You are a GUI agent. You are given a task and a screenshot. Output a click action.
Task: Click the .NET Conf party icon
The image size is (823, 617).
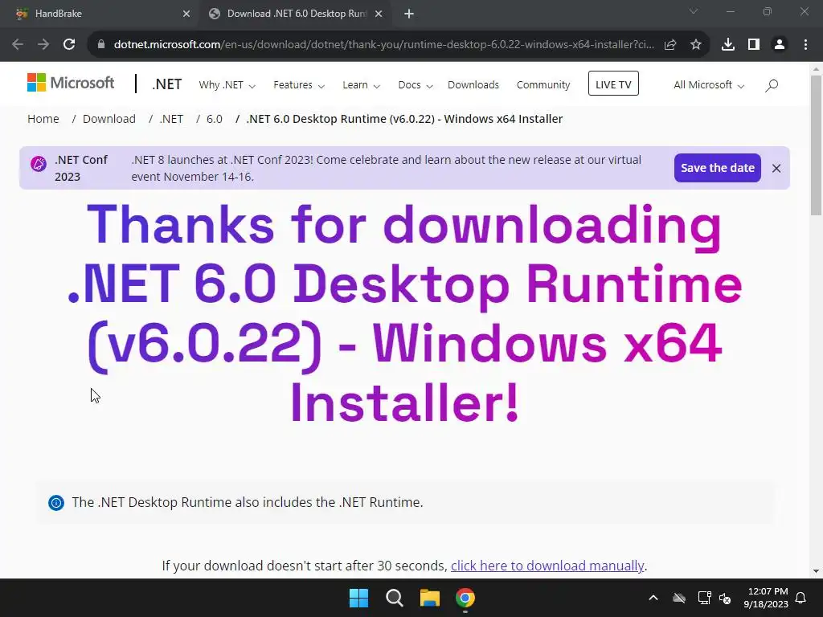39,164
